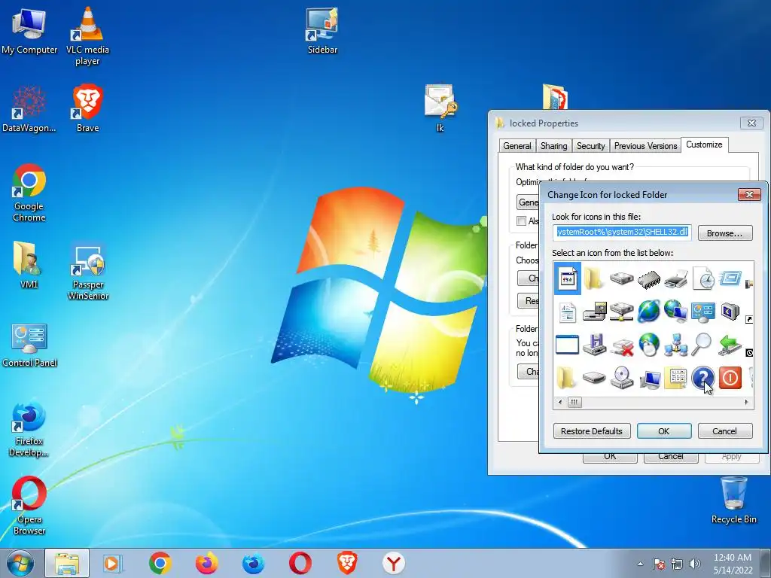Select the Customize tab
771x578 pixels.
pyautogui.click(x=704, y=144)
